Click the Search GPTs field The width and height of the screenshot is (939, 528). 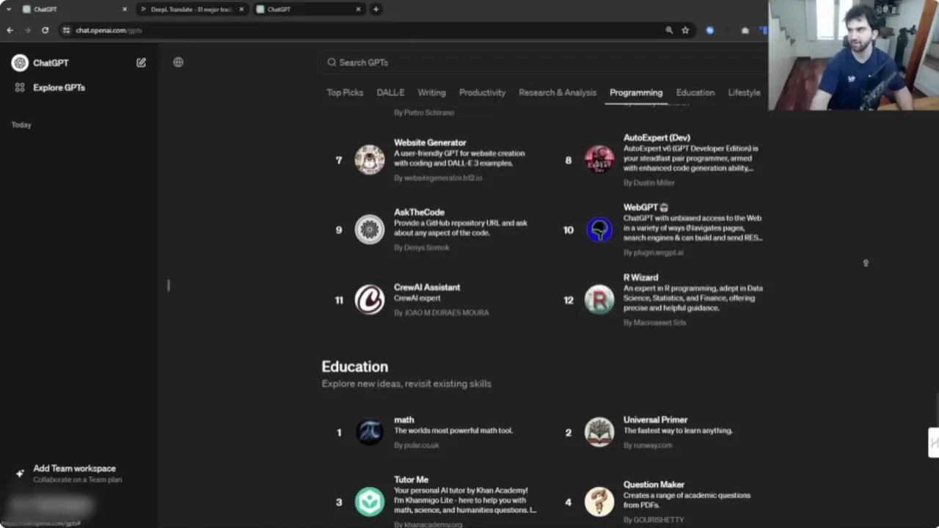pos(542,62)
